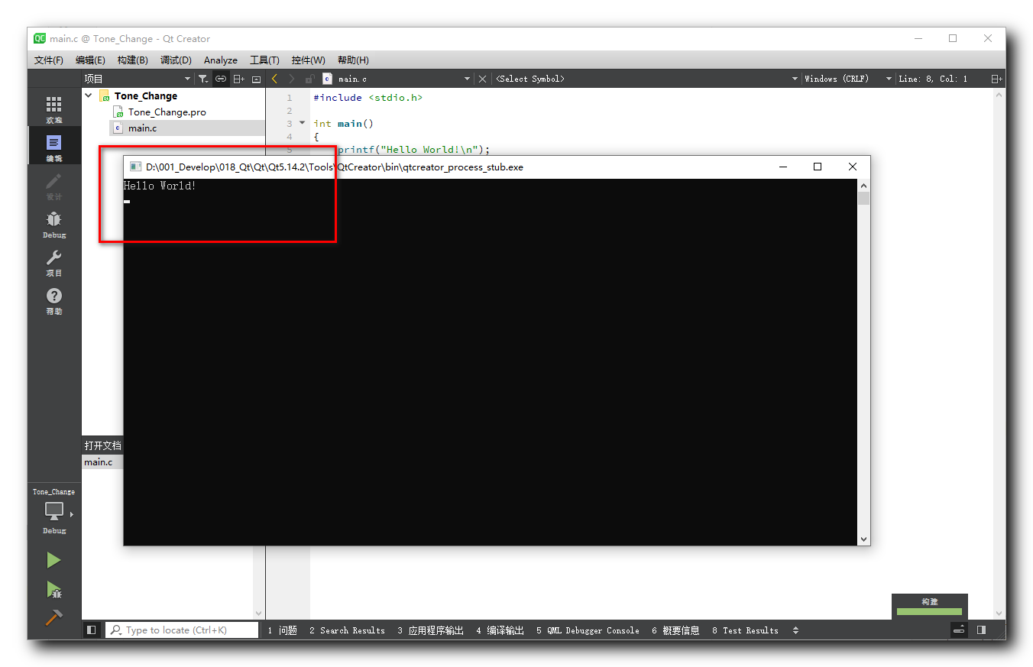Open the 工具(T) menu
Image resolution: width=1033 pixels, height=667 pixels.
pos(264,60)
